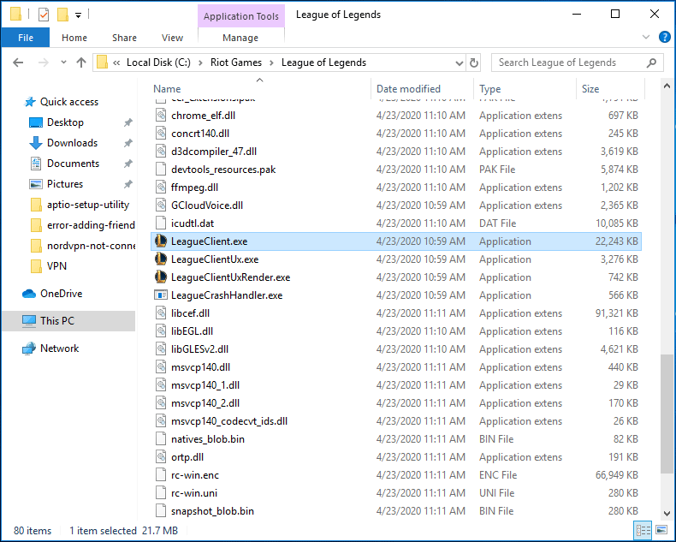Select the ffmpeg.dll file
The image size is (676, 542).
click(x=396, y=188)
